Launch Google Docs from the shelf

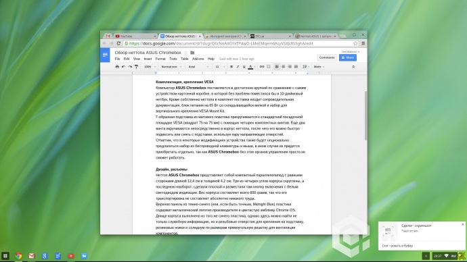(58, 256)
